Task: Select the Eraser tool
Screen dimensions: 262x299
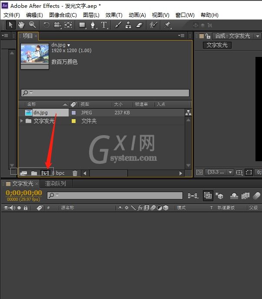Action: [x=139, y=25]
